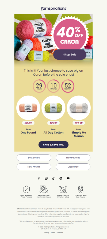Open the TikTok social icon

(53, 178)
